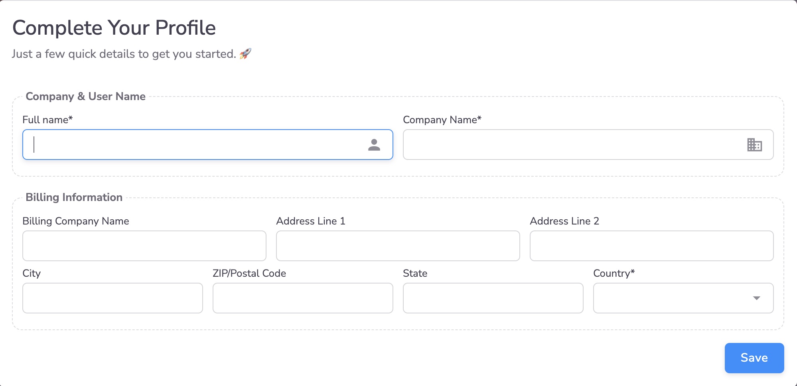Click the "Full name*" label
This screenshot has width=797, height=386.
(47, 120)
